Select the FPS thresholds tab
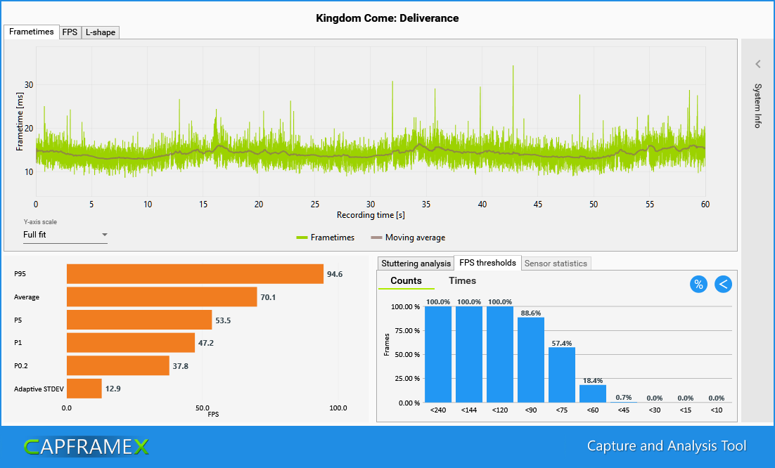 487,263
